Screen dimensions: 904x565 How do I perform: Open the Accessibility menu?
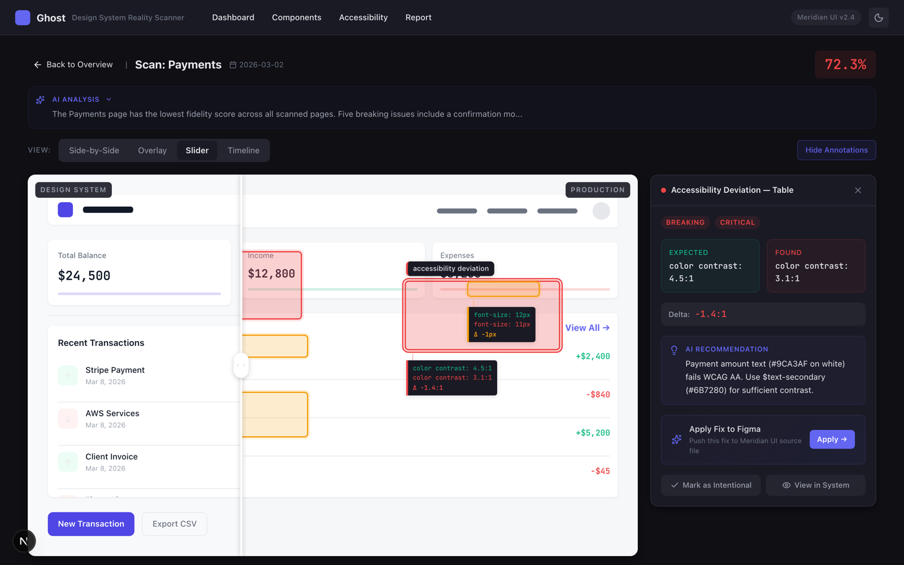363,18
